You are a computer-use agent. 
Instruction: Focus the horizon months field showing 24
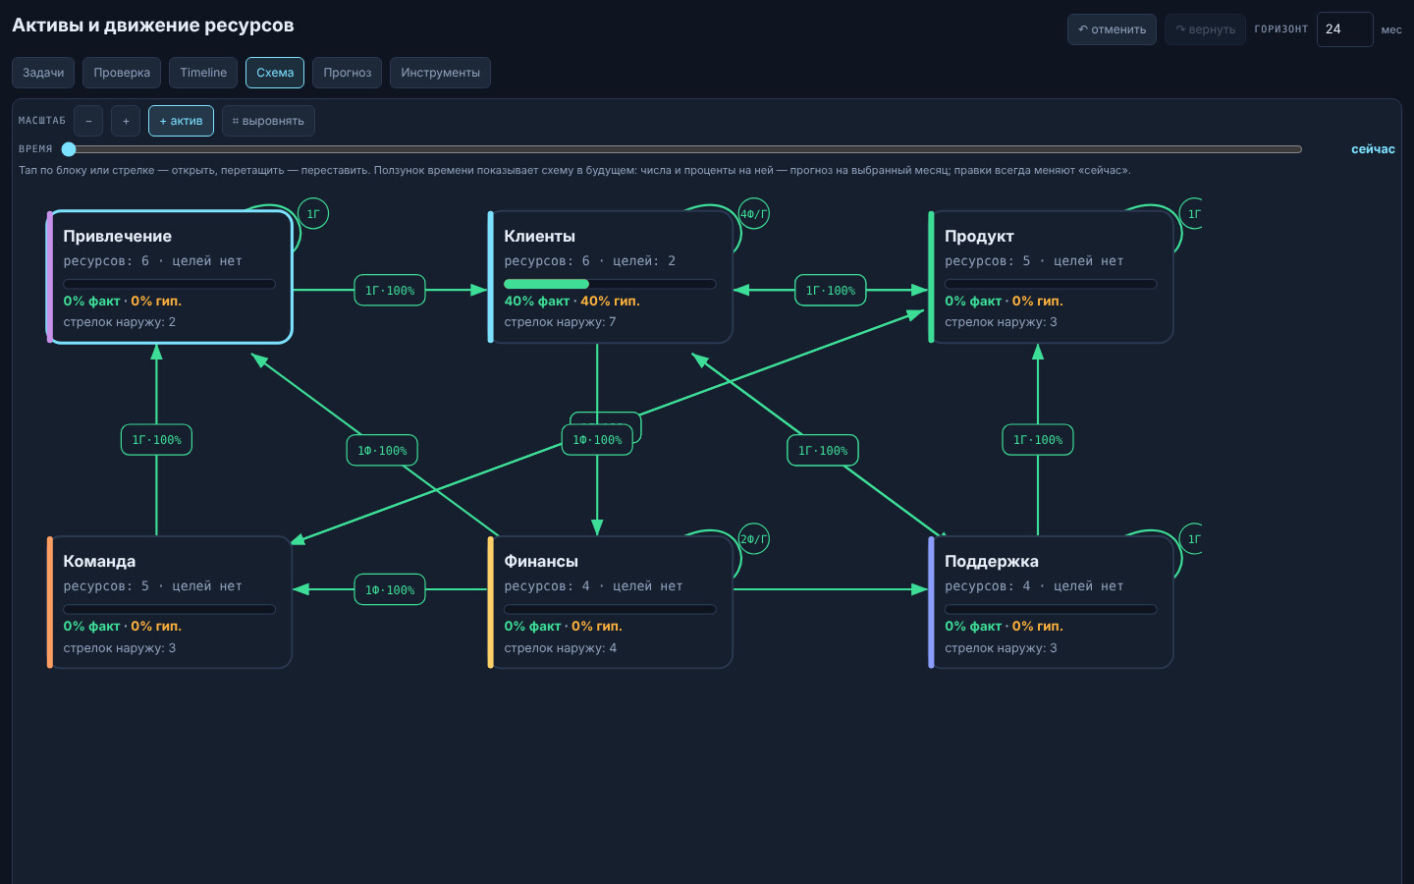coord(1344,29)
